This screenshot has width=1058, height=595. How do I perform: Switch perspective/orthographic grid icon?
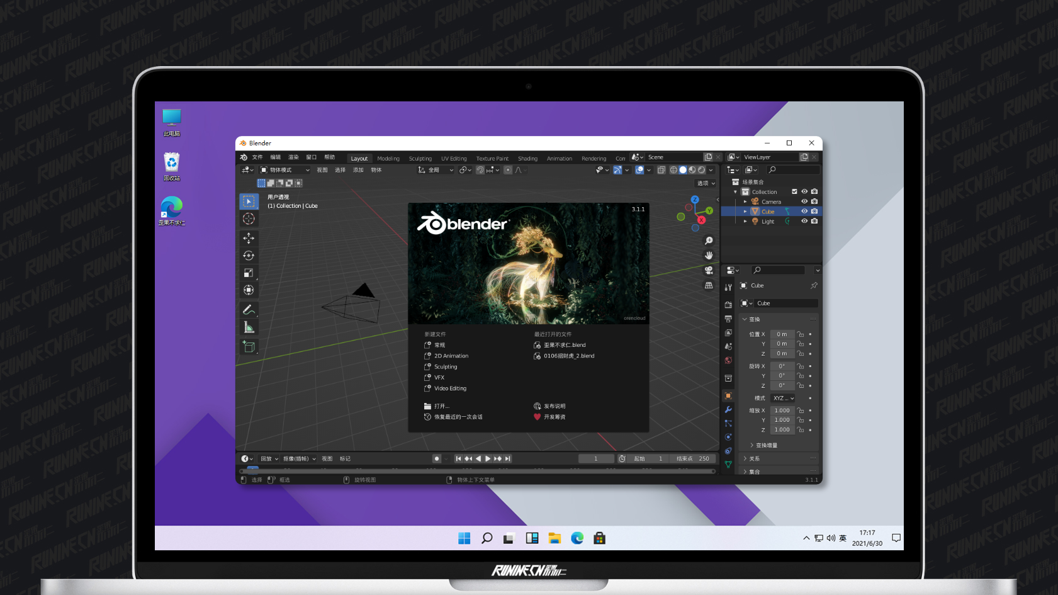click(x=709, y=285)
